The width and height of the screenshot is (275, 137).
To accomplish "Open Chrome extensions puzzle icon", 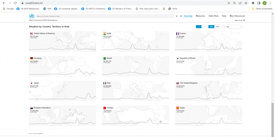I will [x=253, y=3].
